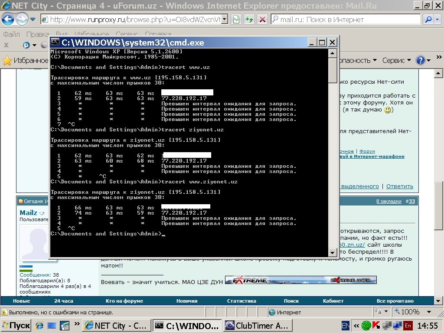
Task: Click the IE Forward navigation button
Action: tap(22, 19)
